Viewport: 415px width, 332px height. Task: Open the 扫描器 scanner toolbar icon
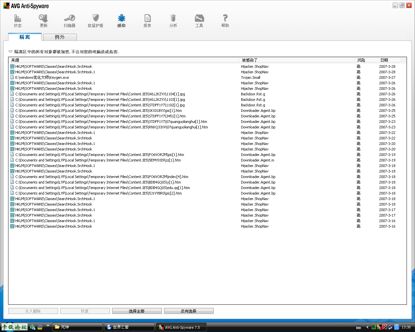(x=69, y=20)
